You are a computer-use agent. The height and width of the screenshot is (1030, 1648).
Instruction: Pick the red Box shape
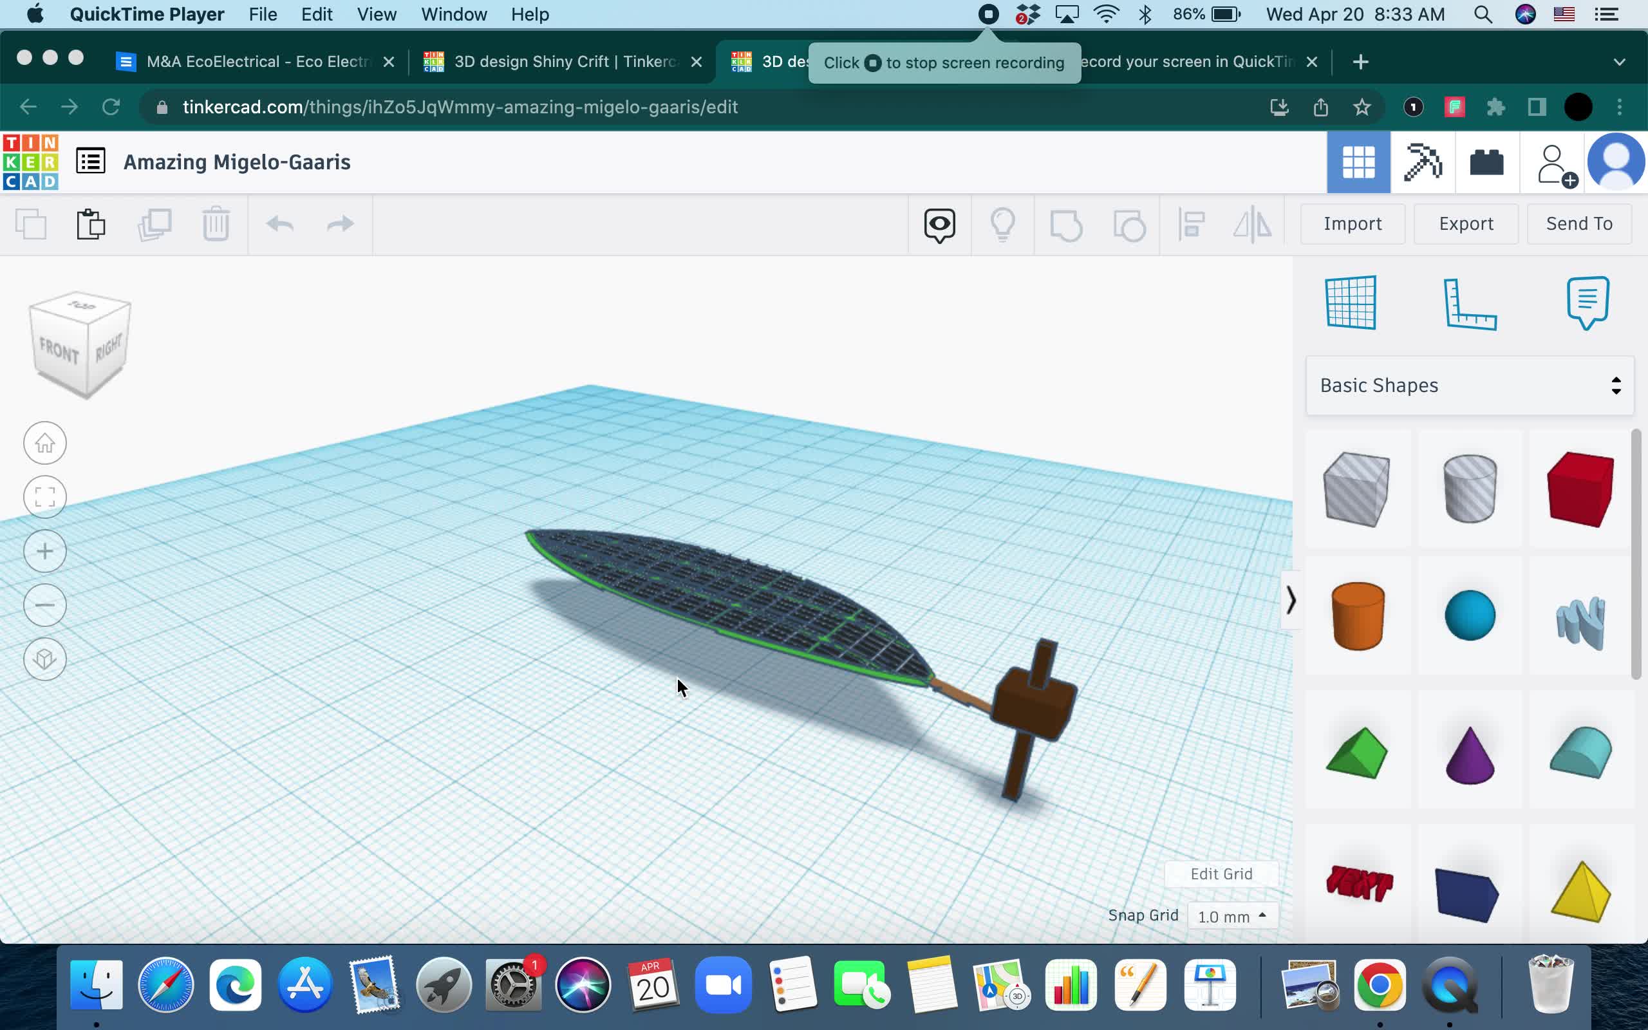(x=1580, y=489)
